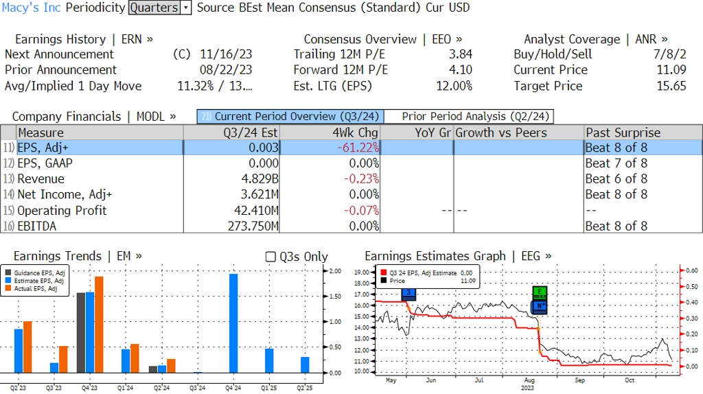Click the black Price legend swatch
This screenshot has width=703, height=394.
383,281
